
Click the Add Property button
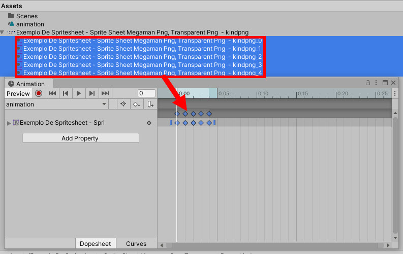[x=81, y=138]
